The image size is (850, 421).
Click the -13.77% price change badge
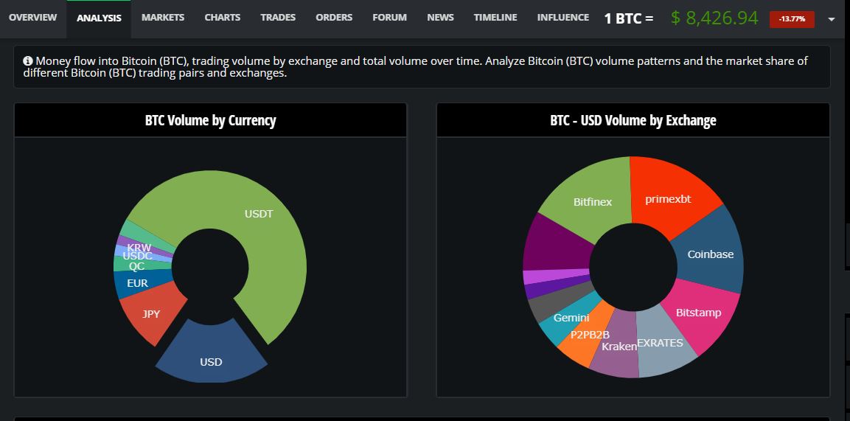pos(792,19)
